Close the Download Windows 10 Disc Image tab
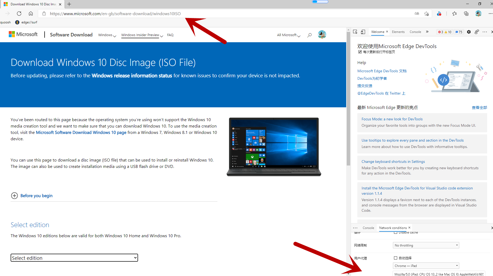The width and height of the screenshot is (493, 276). 60,4
